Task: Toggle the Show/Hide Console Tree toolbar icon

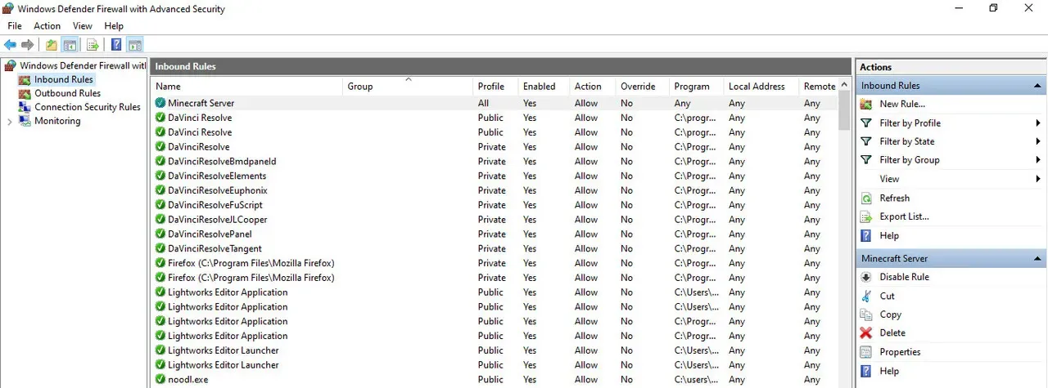Action: coord(70,45)
